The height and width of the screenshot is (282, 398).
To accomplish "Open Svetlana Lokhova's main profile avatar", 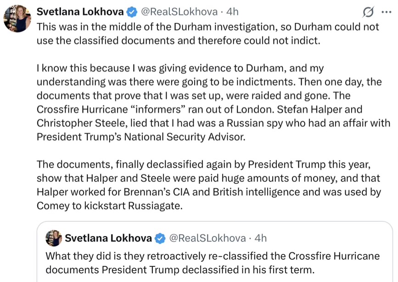I will (17, 19).
